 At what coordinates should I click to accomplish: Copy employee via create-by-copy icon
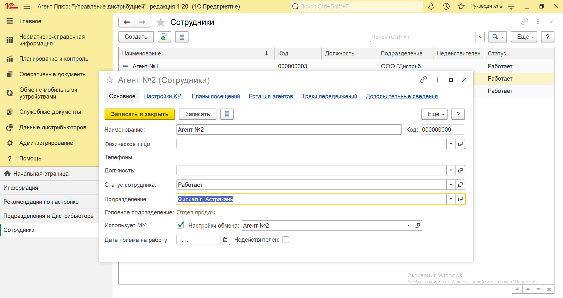point(164,37)
